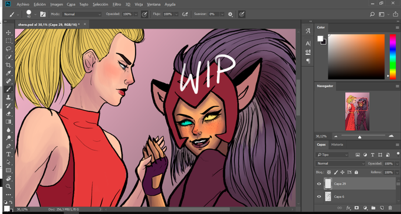This screenshot has height=214, width=401.
Task: Open the Archivo menu
Action: click(x=23, y=4)
